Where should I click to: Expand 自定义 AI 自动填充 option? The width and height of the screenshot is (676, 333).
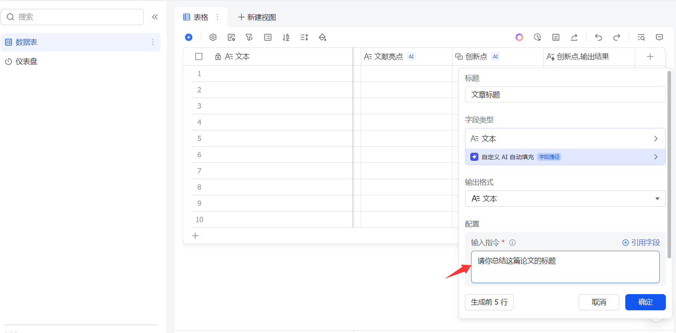tap(565, 157)
